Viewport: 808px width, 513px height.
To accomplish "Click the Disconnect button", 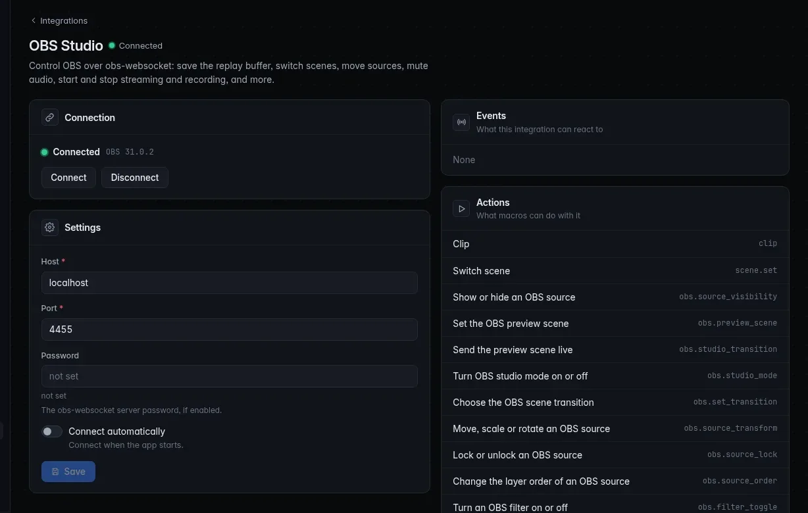I will click(135, 178).
